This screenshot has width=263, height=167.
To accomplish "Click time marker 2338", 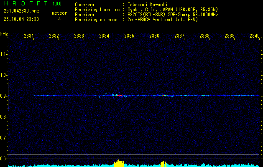I will click(204, 36).
